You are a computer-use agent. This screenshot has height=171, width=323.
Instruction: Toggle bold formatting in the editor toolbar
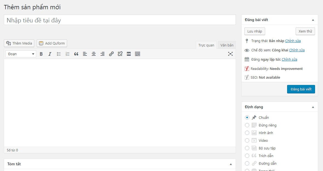coord(41,54)
